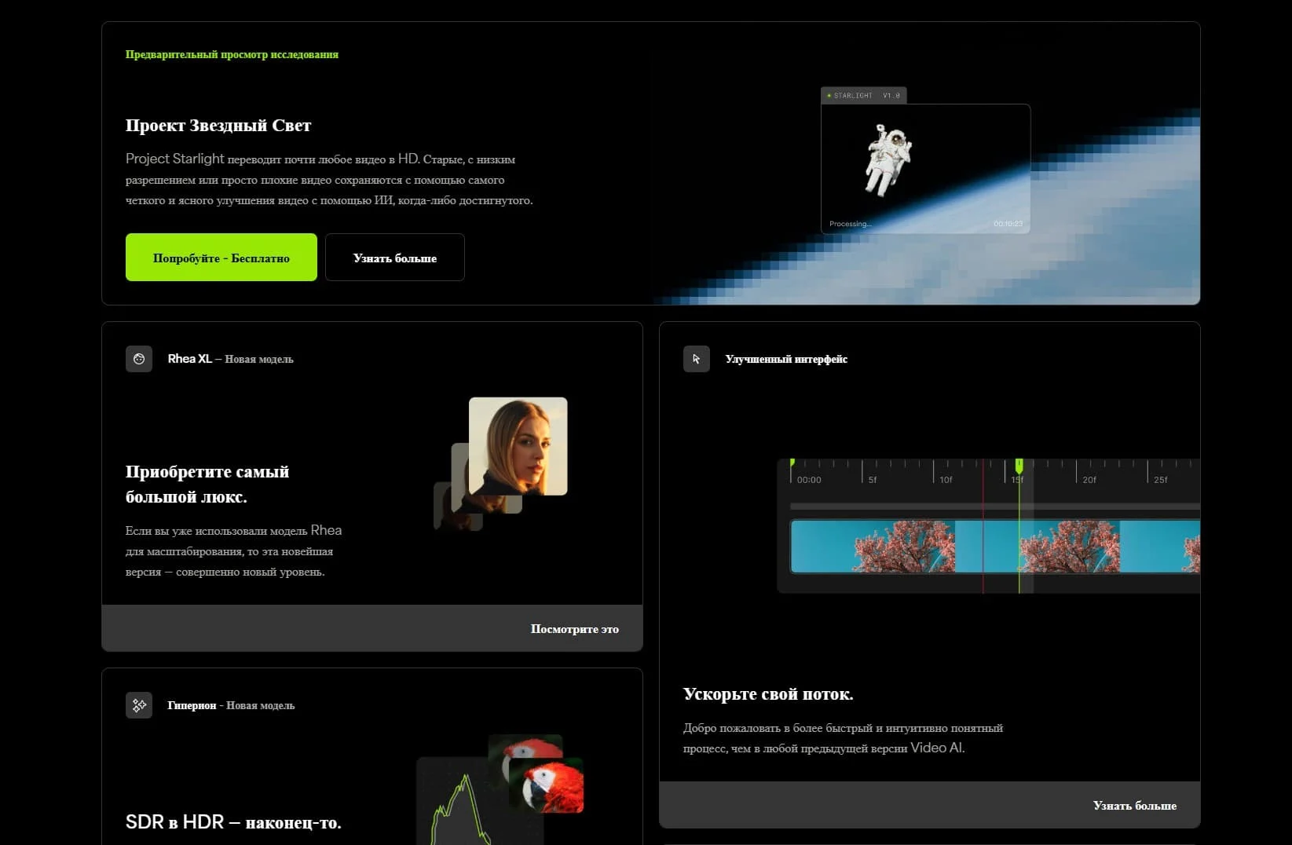Click the 20f mark on timeline ruler
Image resolution: width=1292 pixels, height=845 pixels.
click(x=1089, y=479)
